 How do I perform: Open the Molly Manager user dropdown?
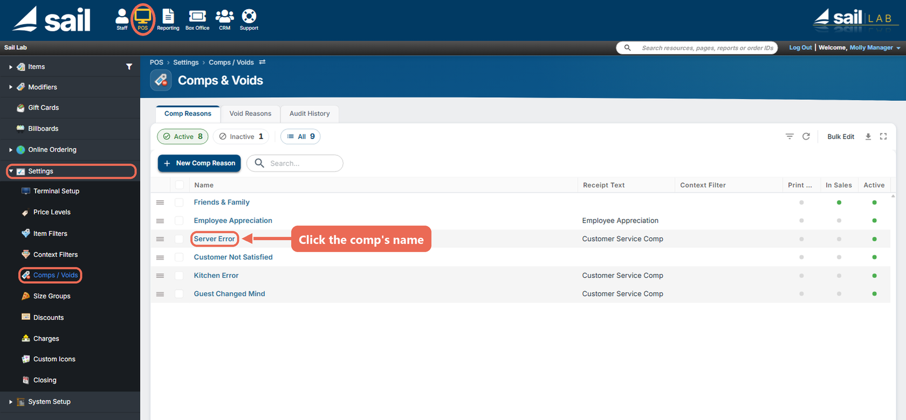point(875,48)
